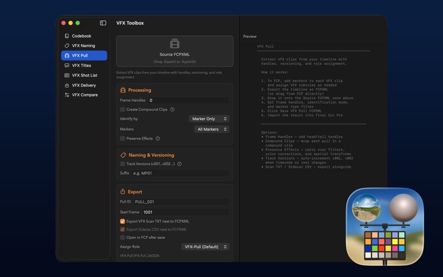Click 'Click Save VFX Pull FCPXML' step
Image resolution: width=443 pixels, height=277 pixels.
295,111
